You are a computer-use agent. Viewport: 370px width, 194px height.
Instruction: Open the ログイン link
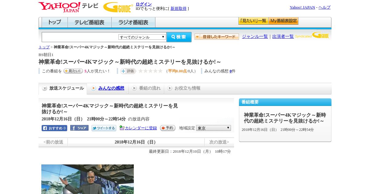point(144,4)
